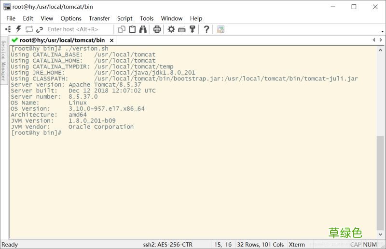Viewport: 386px width, 249px height.
Task: Open the Session Manager toolbar icon
Action: (8, 29)
